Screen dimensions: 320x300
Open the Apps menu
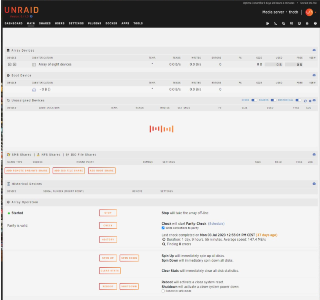pyautogui.click(x=125, y=23)
